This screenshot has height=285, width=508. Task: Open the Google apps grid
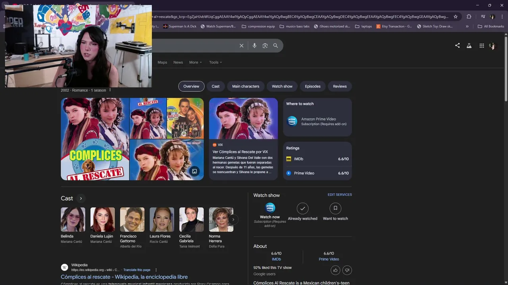481,46
